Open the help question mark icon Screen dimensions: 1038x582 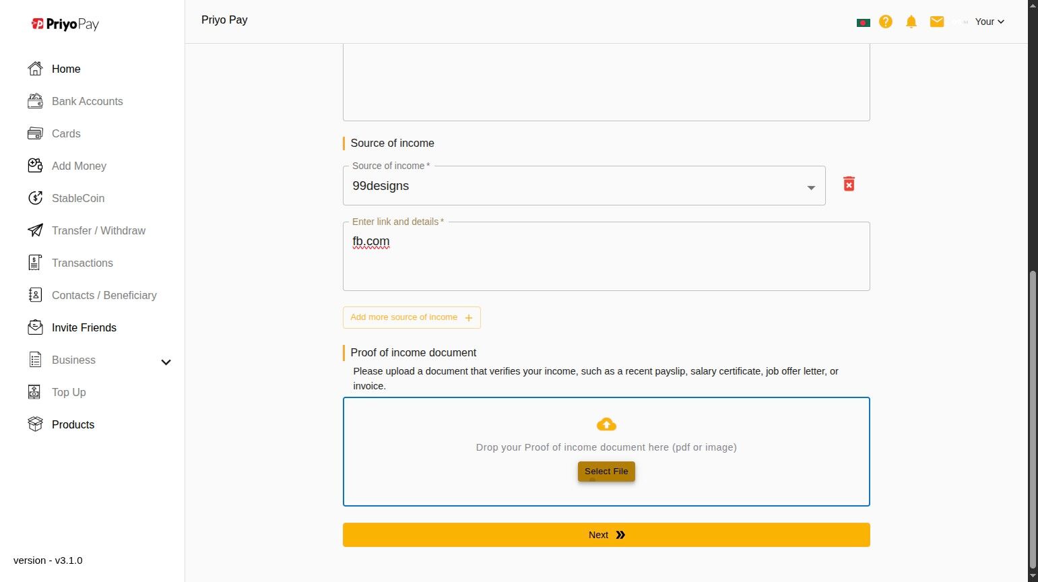click(x=886, y=22)
